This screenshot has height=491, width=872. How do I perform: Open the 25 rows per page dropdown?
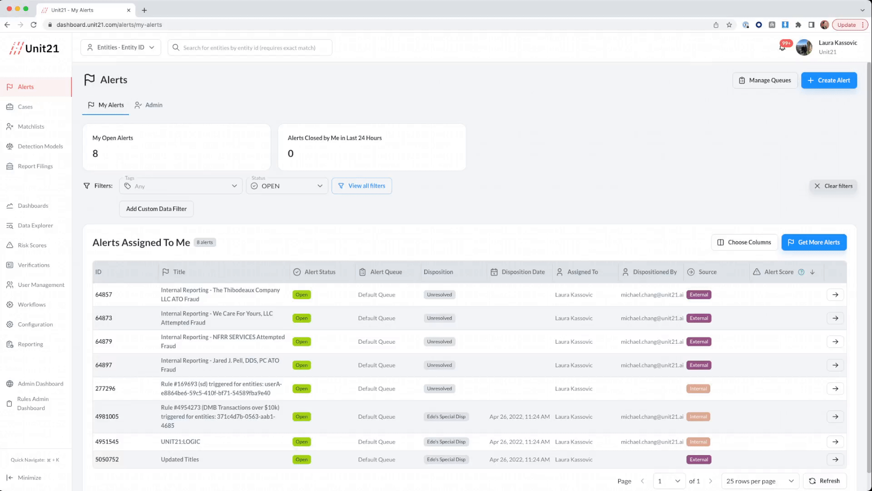[x=760, y=481]
